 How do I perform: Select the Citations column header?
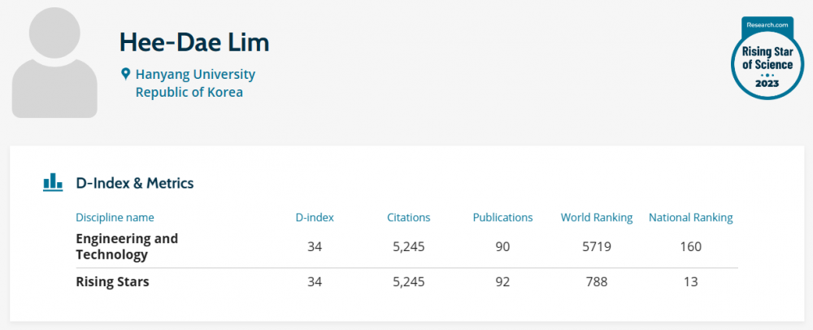coord(409,218)
